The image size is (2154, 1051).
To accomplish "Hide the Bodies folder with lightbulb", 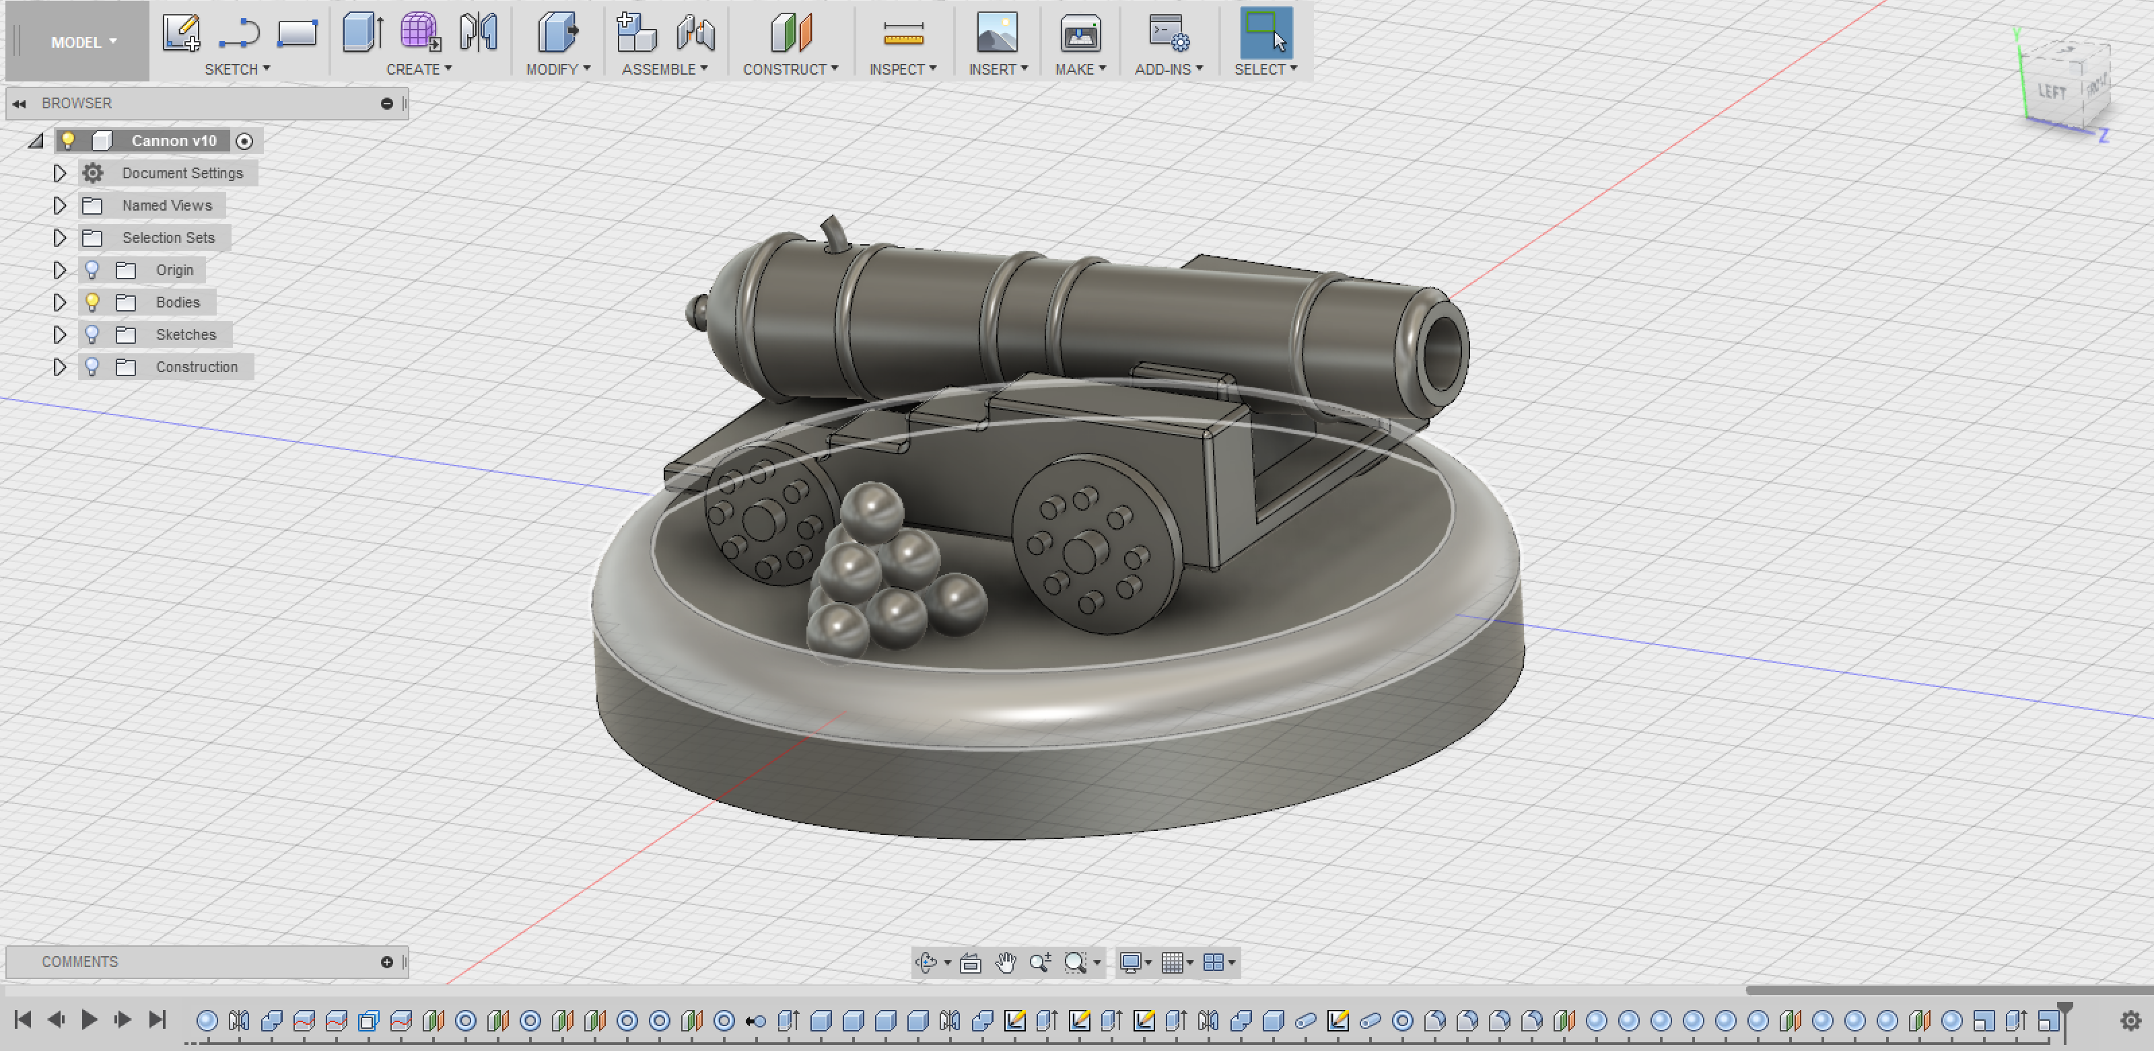I will [93, 302].
